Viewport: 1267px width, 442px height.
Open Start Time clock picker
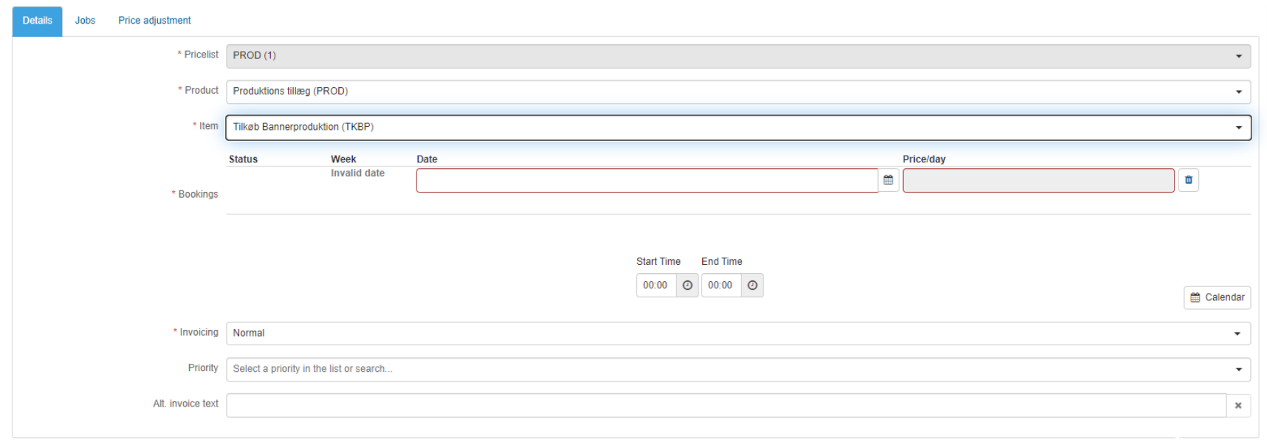[687, 286]
